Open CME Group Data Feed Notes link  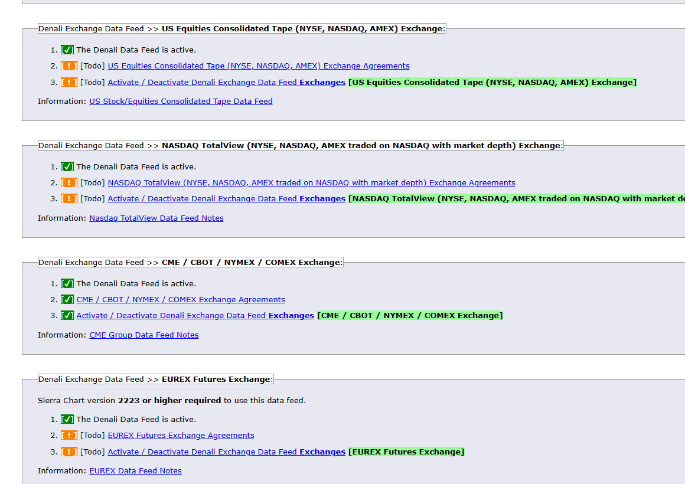coord(144,335)
